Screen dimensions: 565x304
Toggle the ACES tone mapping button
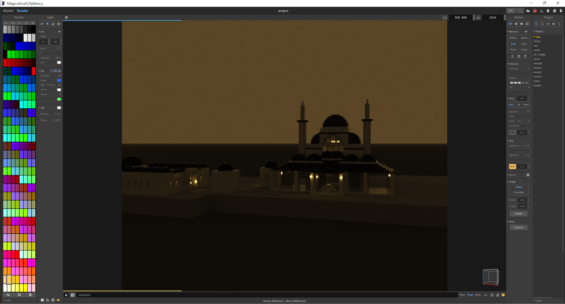(x=512, y=167)
